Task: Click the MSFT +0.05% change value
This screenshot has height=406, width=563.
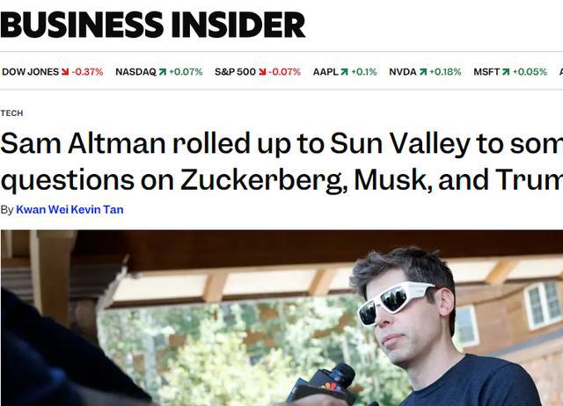Action: pos(530,72)
